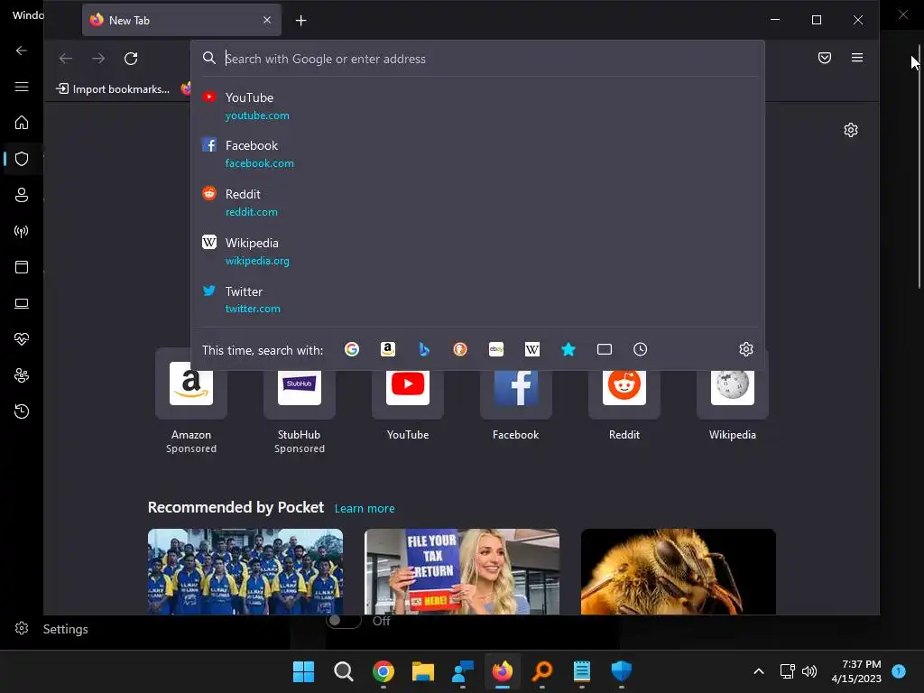This screenshot has width=924, height=693.
Task: Switch to Windows Security taskbar shield
Action: coord(621,671)
